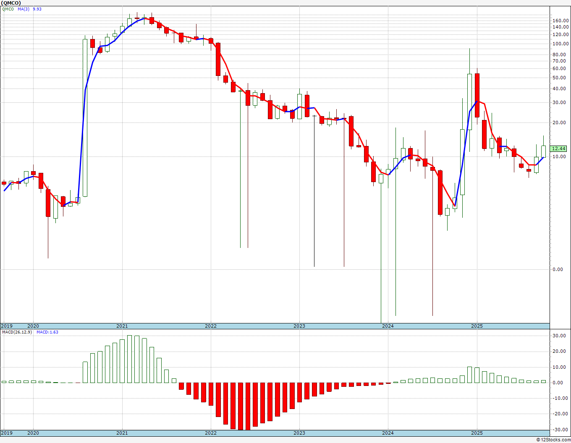Select the 160.00 price axis label
Screen dimensions: 571x443
561,21
